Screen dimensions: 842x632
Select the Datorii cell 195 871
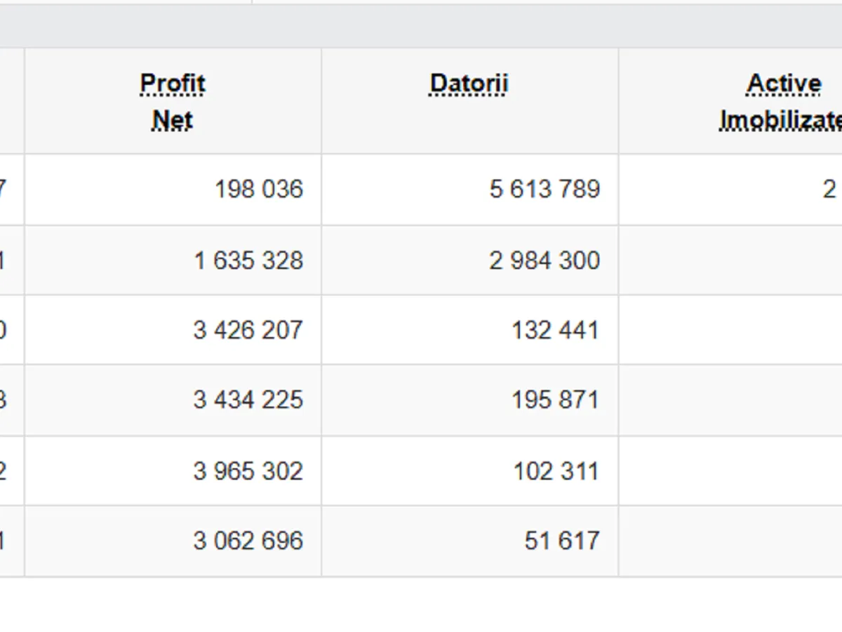coord(555,400)
